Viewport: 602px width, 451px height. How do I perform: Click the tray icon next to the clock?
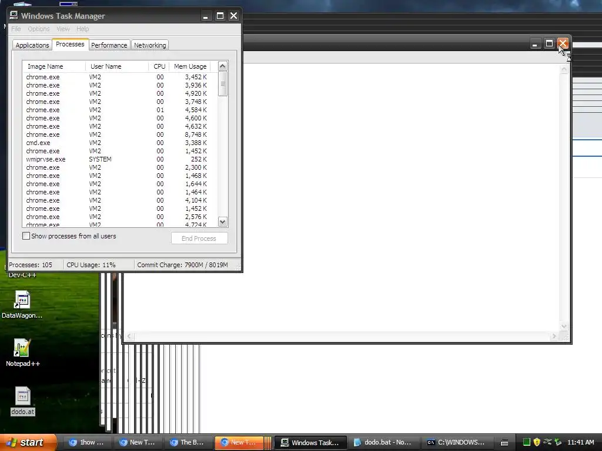click(x=558, y=442)
